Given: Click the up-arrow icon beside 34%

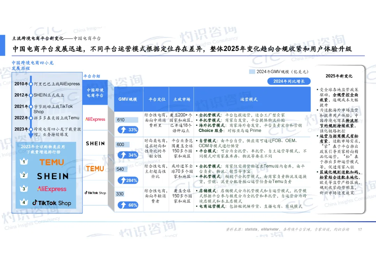Looking at the screenshot, I should 123,155.
